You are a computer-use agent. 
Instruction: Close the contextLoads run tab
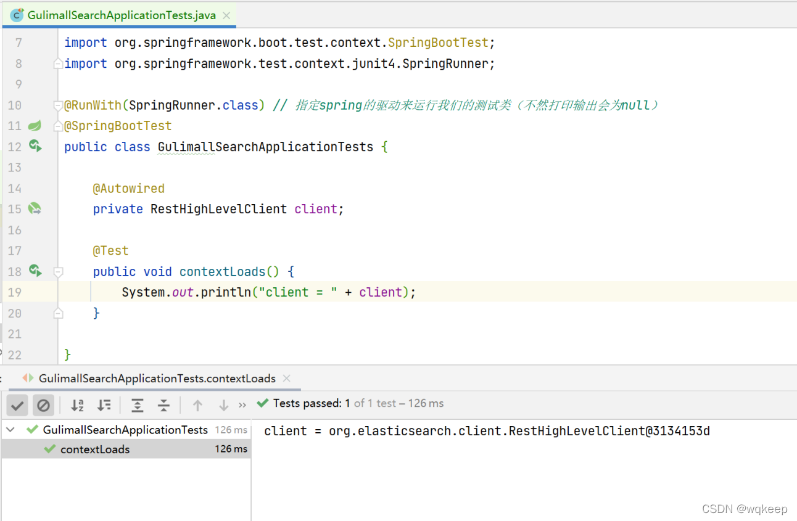(x=287, y=378)
